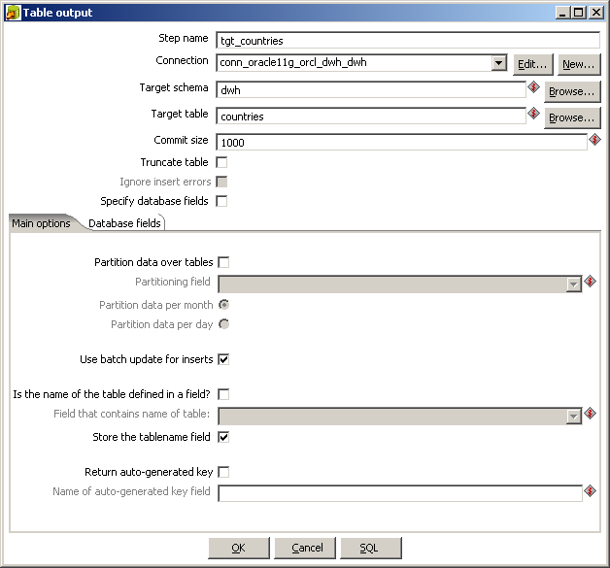
Task: Expand Field that contains name of table dropdown
Action: pyautogui.click(x=573, y=417)
